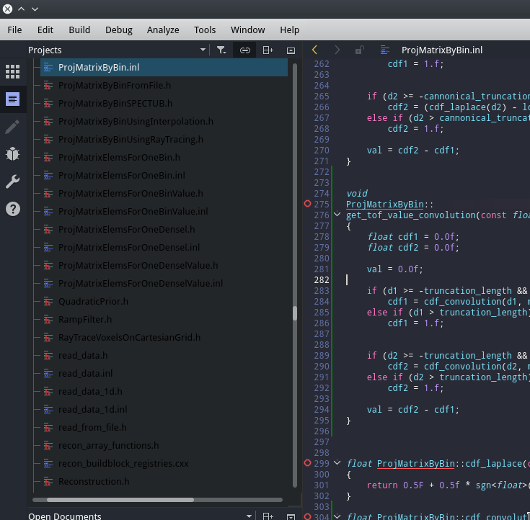Collapse code fold at line 299
This screenshot has width=530, height=520.
click(x=337, y=462)
